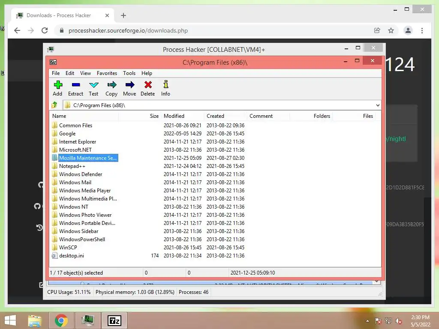Click the Chrome address bar URL
The width and height of the screenshot is (439, 329).
tap(128, 30)
